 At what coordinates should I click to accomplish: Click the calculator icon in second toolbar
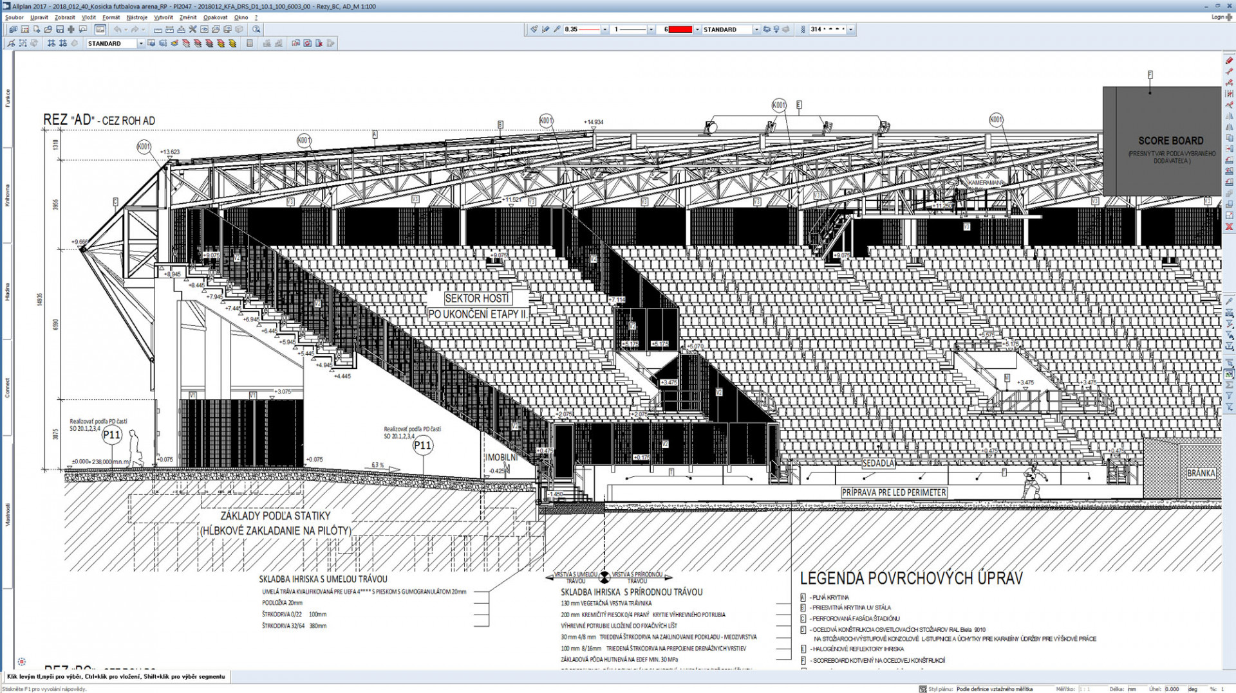250,44
